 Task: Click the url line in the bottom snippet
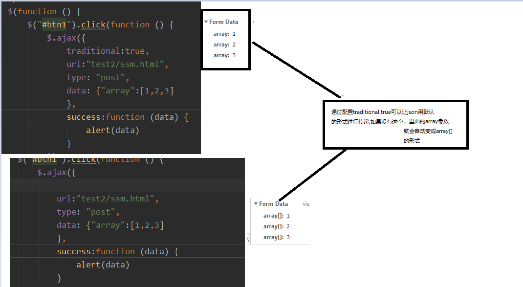(x=108, y=199)
